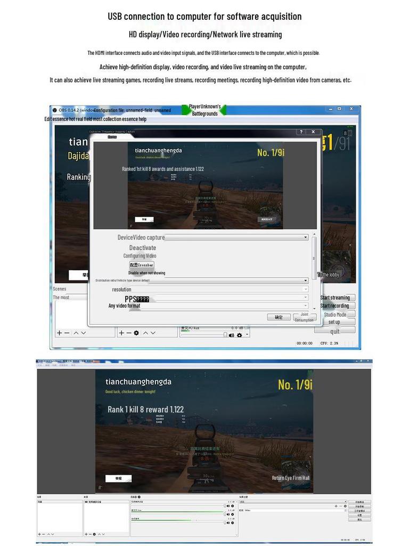The image size is (409, 546).
Task: Click Joint Consumption cancel button
Action: click(x=304, y=317)
